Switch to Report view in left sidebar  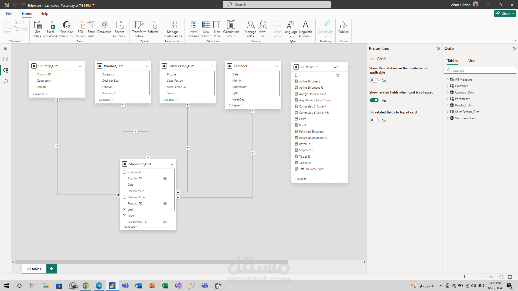(5, 48)
